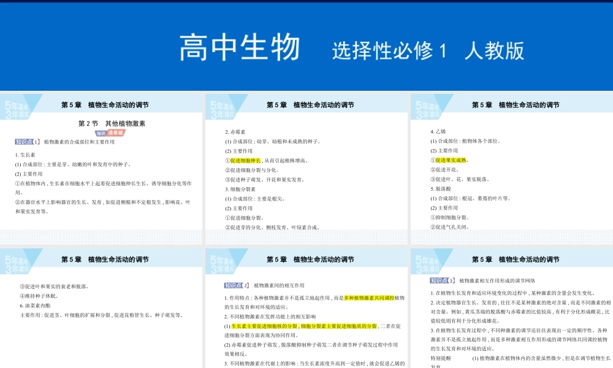This screenshot has height=368, width=613.
Task: Click the highlighted sentence starting 生长素主要促进细胞核的分裂
Action: (304, 326)
